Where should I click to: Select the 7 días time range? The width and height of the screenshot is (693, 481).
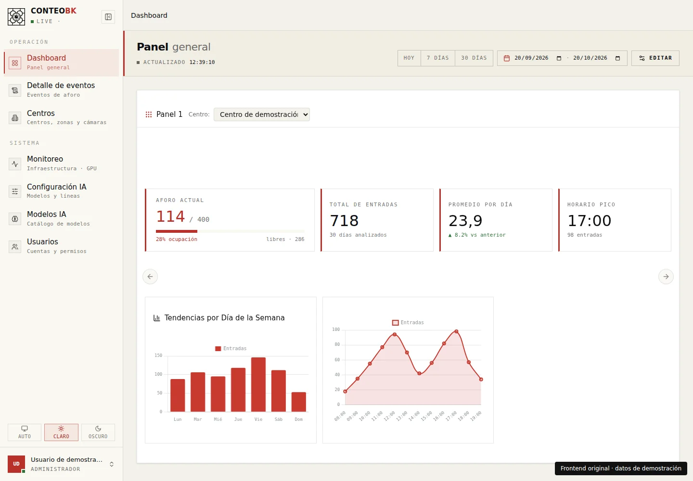point(438,58)
